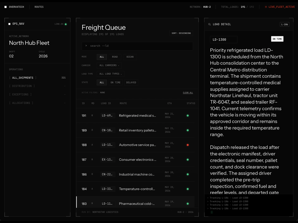
Task: Click load ID tag LD-33 in row 184
Action: 108,189
